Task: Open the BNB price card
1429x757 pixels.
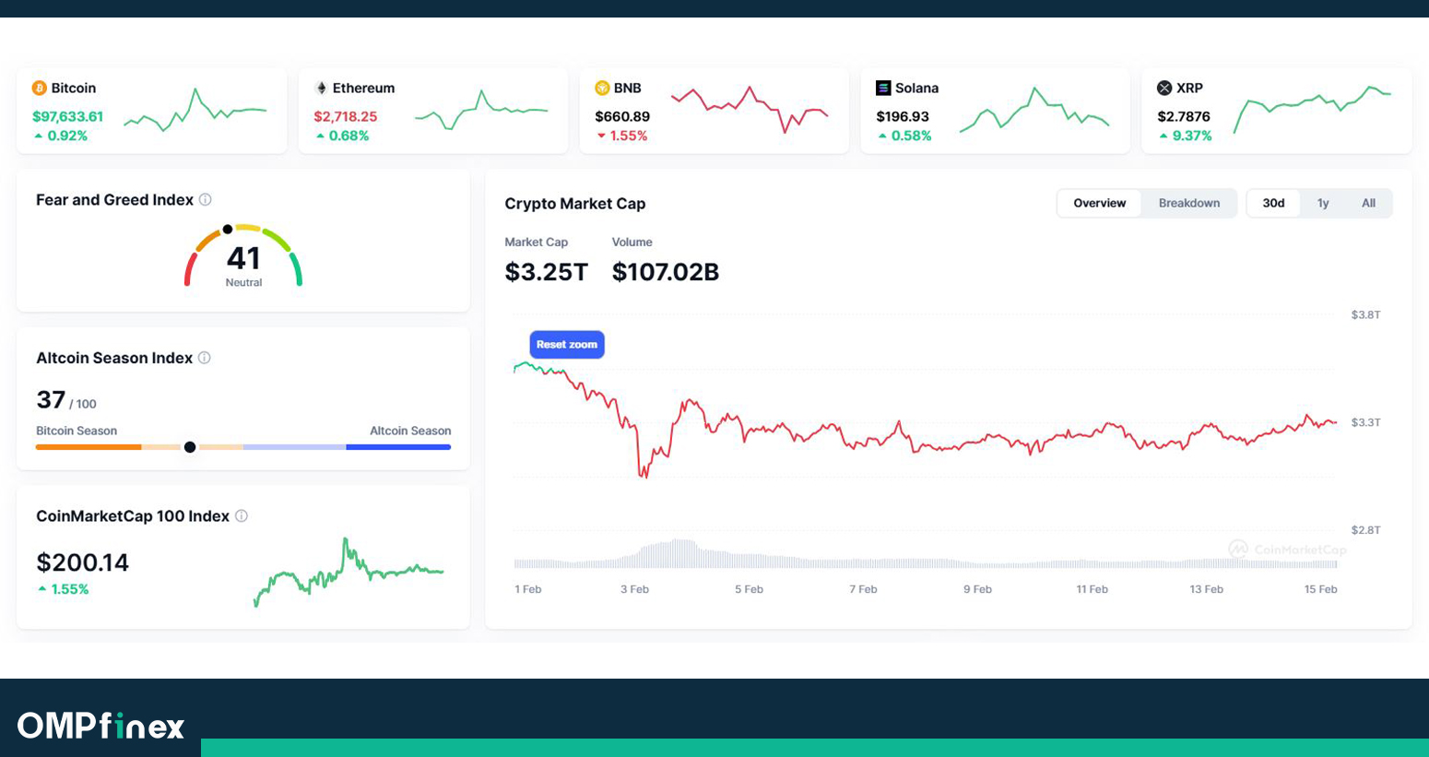Action: 714,111
